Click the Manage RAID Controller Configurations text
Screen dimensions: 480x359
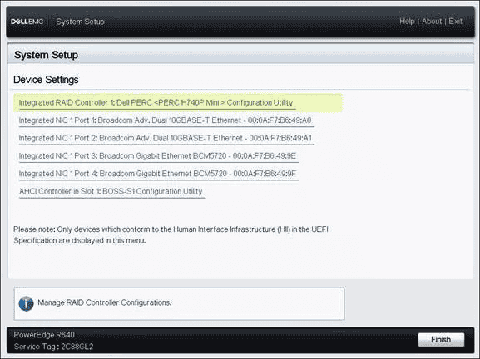[104, 302]
